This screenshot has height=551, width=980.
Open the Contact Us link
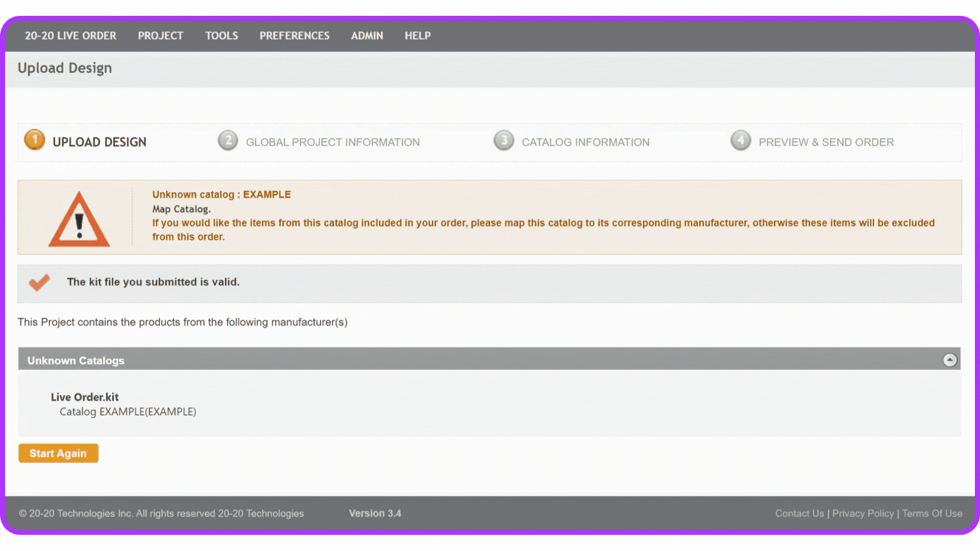799,513
